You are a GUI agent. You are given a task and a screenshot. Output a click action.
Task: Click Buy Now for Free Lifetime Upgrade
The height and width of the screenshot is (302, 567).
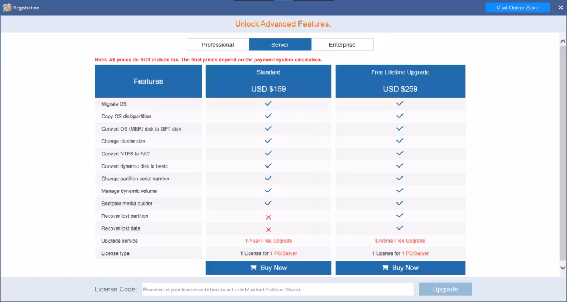point(400,268)
